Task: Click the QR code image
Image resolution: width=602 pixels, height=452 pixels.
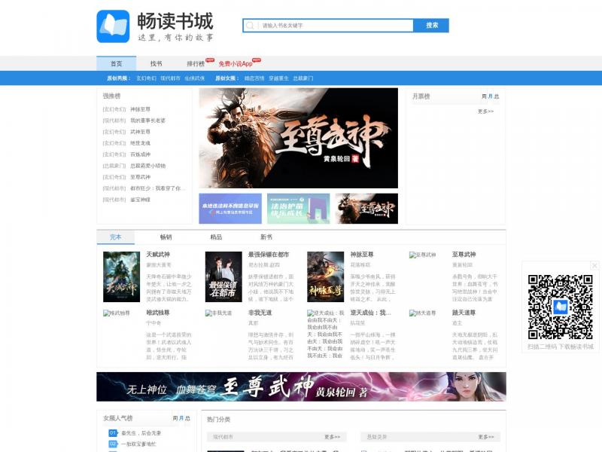Action: tap(560, 307)
